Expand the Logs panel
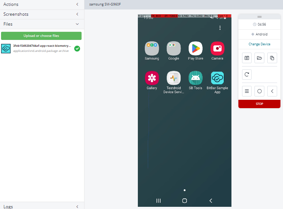 point(77,206)
